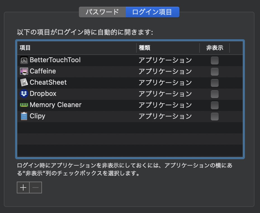Image resolution: width=260 pixels, height=213 pixels.
Task: Click the Caffeine coffee cup icon
Action: pyautogui.click(x=24, y=71)
